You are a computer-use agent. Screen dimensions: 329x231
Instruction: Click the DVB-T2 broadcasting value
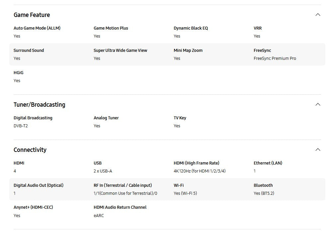coord(21,126)
